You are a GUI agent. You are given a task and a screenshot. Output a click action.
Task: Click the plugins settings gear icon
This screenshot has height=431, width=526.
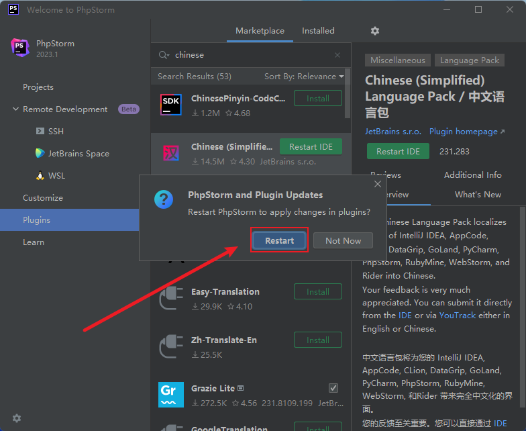pos(374,31)
